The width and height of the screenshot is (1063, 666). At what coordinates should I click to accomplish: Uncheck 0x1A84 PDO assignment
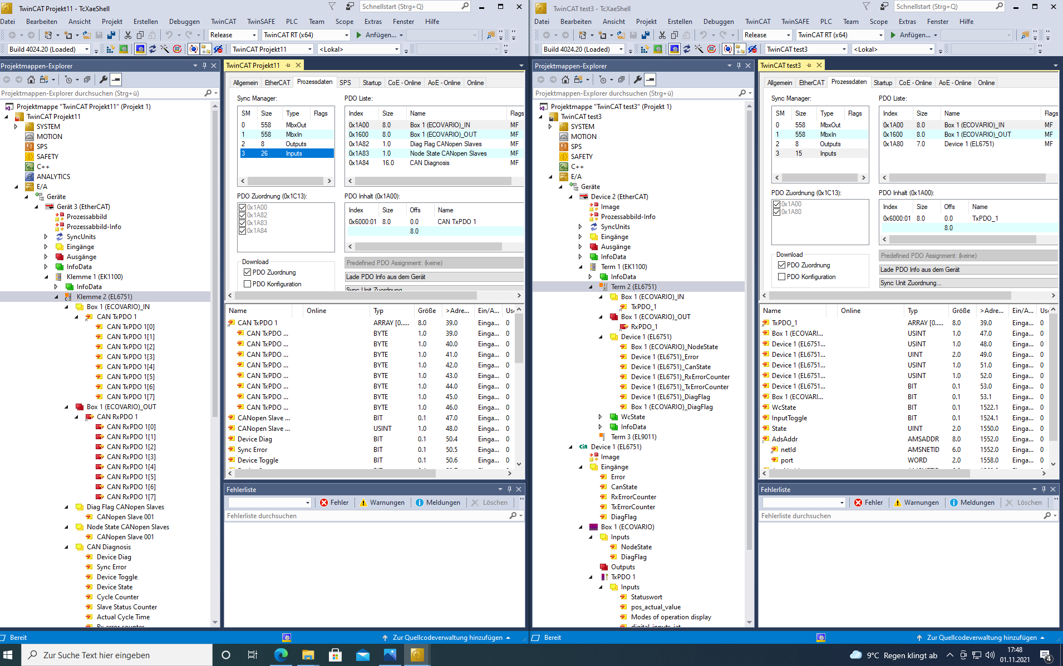click(x=242, y=231)
